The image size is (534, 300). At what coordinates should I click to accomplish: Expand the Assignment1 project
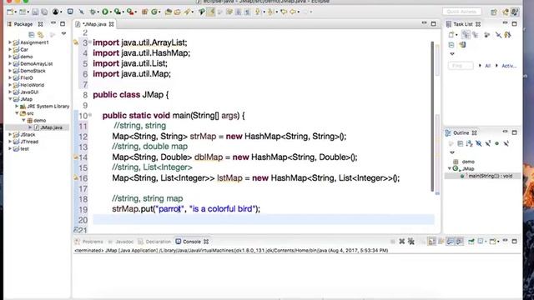tap(10, 42)
